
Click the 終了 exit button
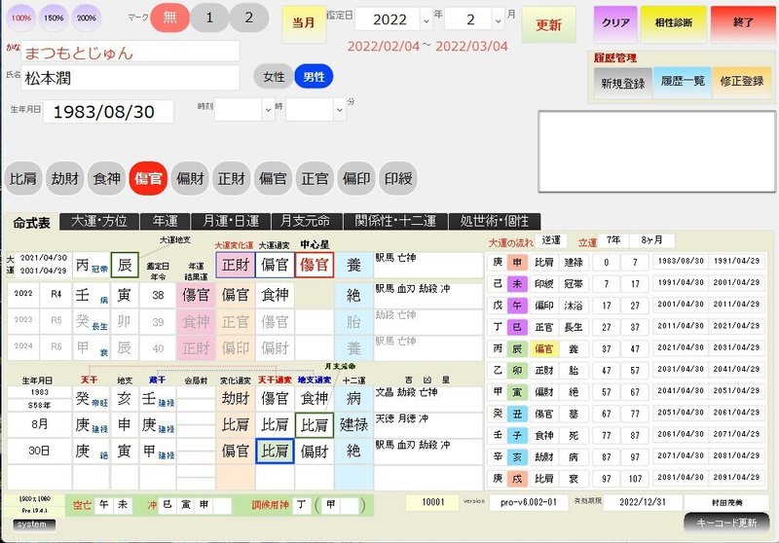click(743, 22)
